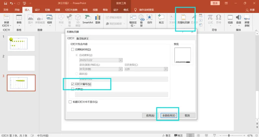
Task: Open the 页眉和页脚 header footer tool
Action: coord(184,19)
